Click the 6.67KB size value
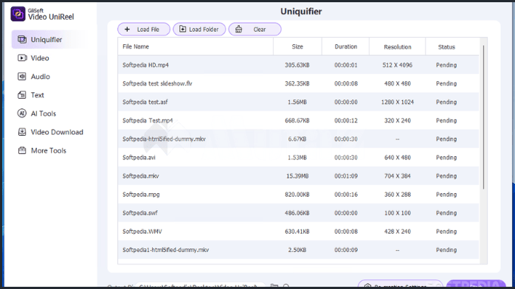 point(297,139)
